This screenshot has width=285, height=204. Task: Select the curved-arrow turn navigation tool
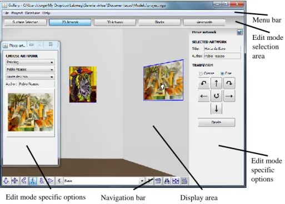pyautogui.click(x=24, y=181)
